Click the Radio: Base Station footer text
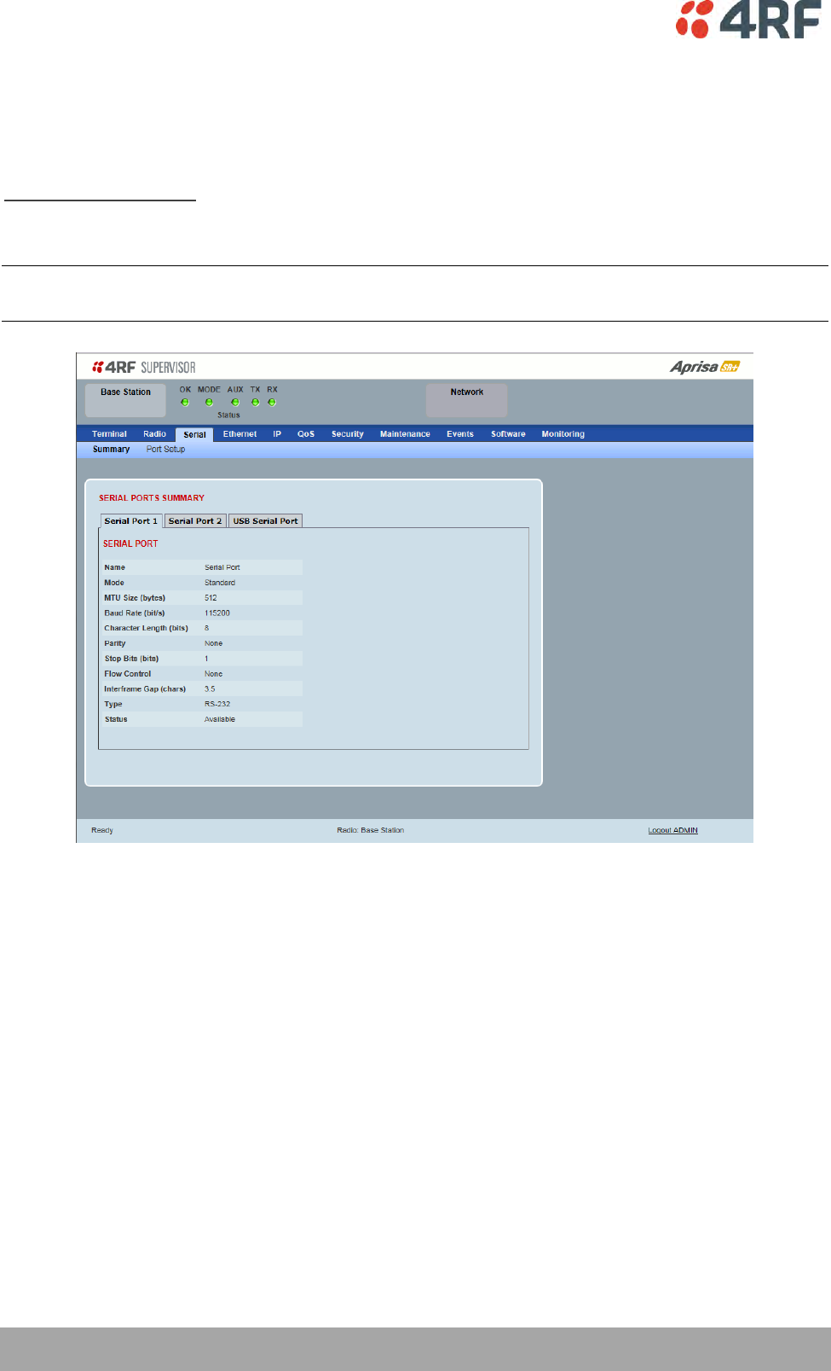This screenshot has width=831, height=1371. pyautogui.click(x=371, y=830)
